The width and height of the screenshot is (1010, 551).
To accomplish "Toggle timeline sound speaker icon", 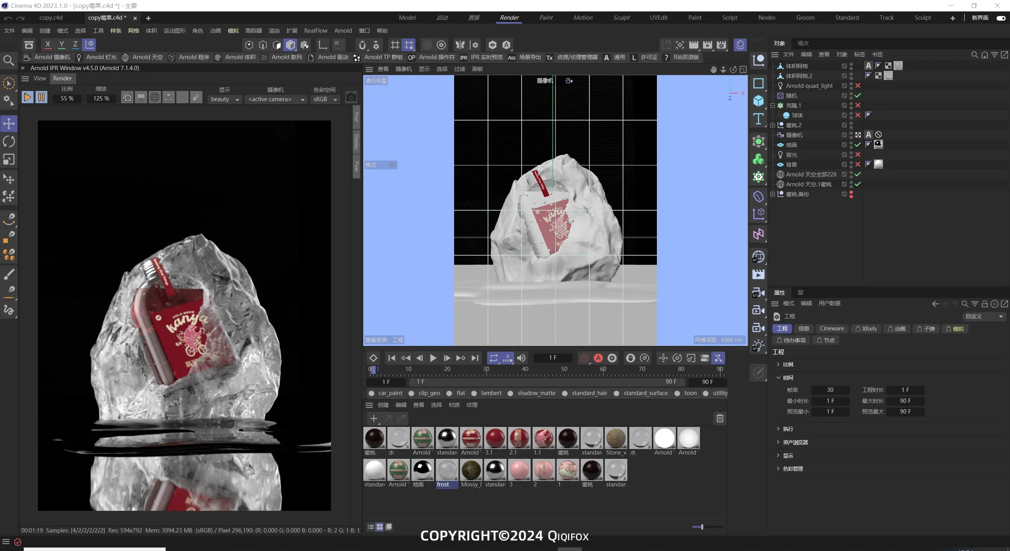I will pyautogui.click(x=521, y=358).
